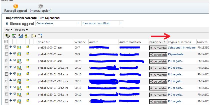Click the blank document page toolbar icon
The image size is (210, 105).
[40, 36]
